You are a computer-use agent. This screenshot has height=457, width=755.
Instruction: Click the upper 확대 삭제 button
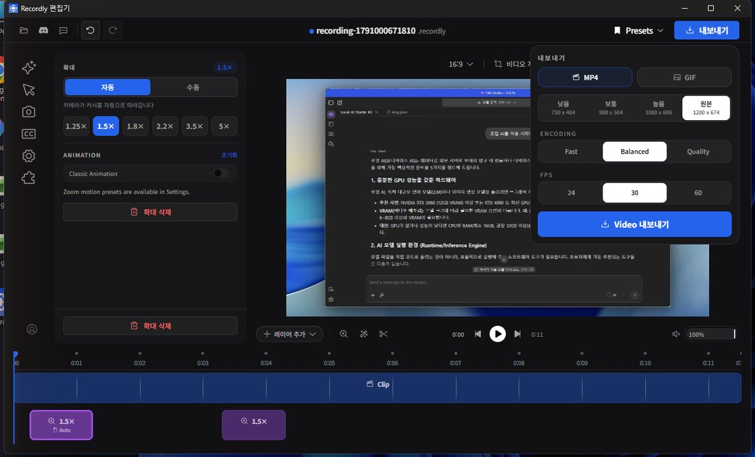tap(150, 212)
